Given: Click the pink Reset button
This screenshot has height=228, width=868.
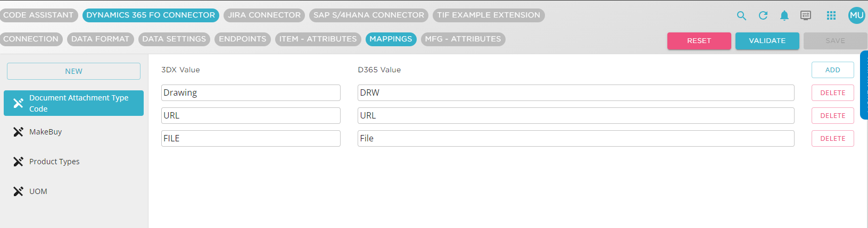Looking at the screenshot, I should coord(699,41).
